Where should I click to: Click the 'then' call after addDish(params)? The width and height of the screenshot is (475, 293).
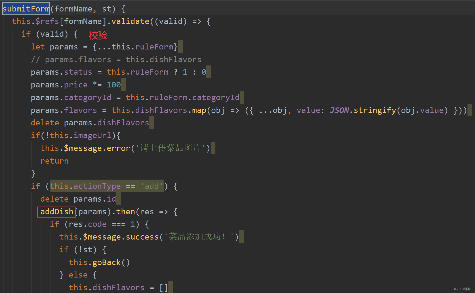(125, 212)
